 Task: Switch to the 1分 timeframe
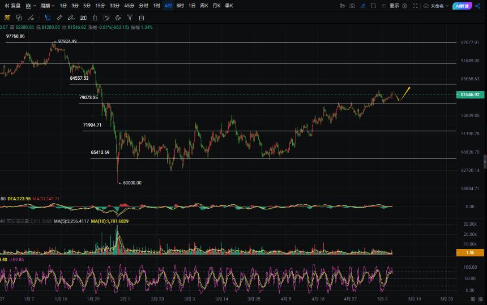tap(63, 6)
